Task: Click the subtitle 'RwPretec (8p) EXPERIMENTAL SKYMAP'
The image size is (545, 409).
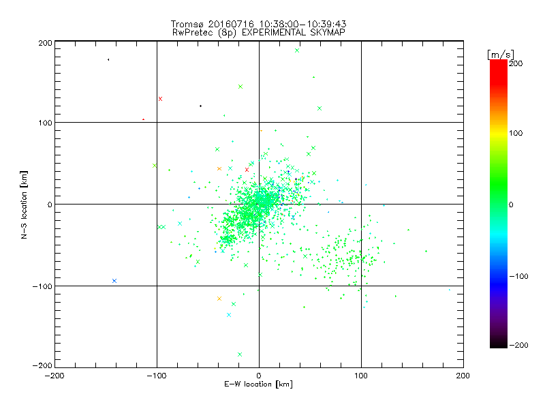Action: click(x=259, y=33)
